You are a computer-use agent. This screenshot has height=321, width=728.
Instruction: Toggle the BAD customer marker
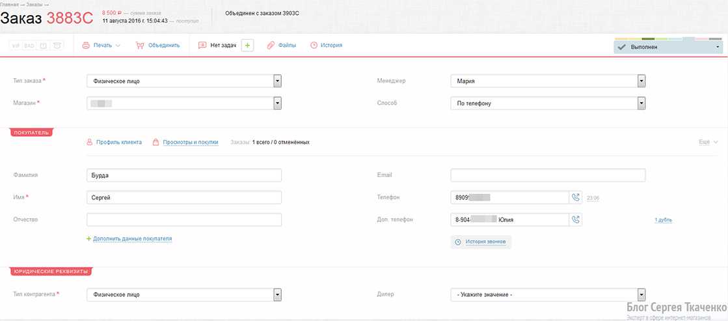click(x=29, y=46)
